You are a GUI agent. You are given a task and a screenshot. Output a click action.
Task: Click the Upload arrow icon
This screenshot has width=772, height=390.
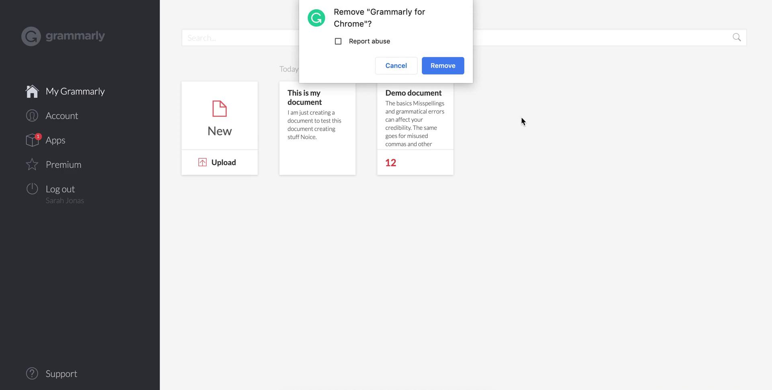coord(202,162)
